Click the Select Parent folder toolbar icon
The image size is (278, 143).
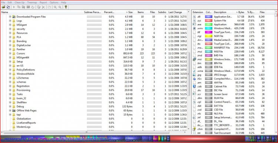[x=49, y=7]
